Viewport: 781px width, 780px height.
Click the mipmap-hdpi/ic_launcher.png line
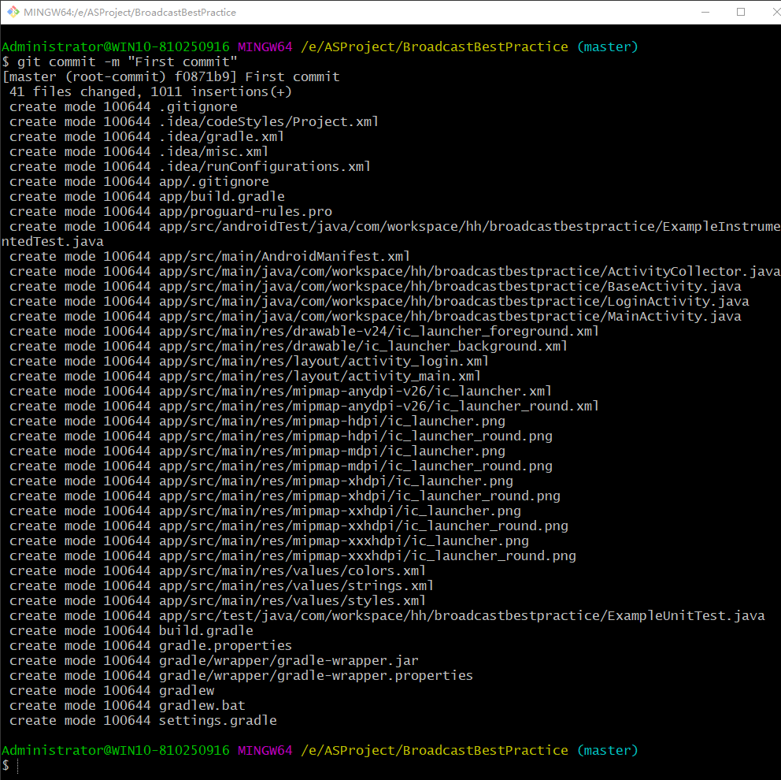(257, 421)
